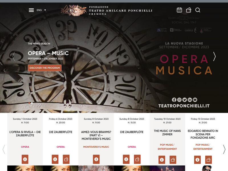Open info for Music of Hans Zimmer
The image size is (228, 171).
[162, 160]
